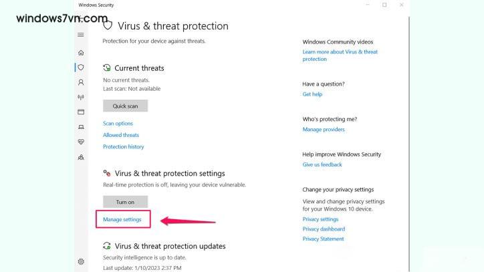Open Device security in the sidebar
Image resolution: width=484 pixels, height=272 pixels.
click(81, 127)
